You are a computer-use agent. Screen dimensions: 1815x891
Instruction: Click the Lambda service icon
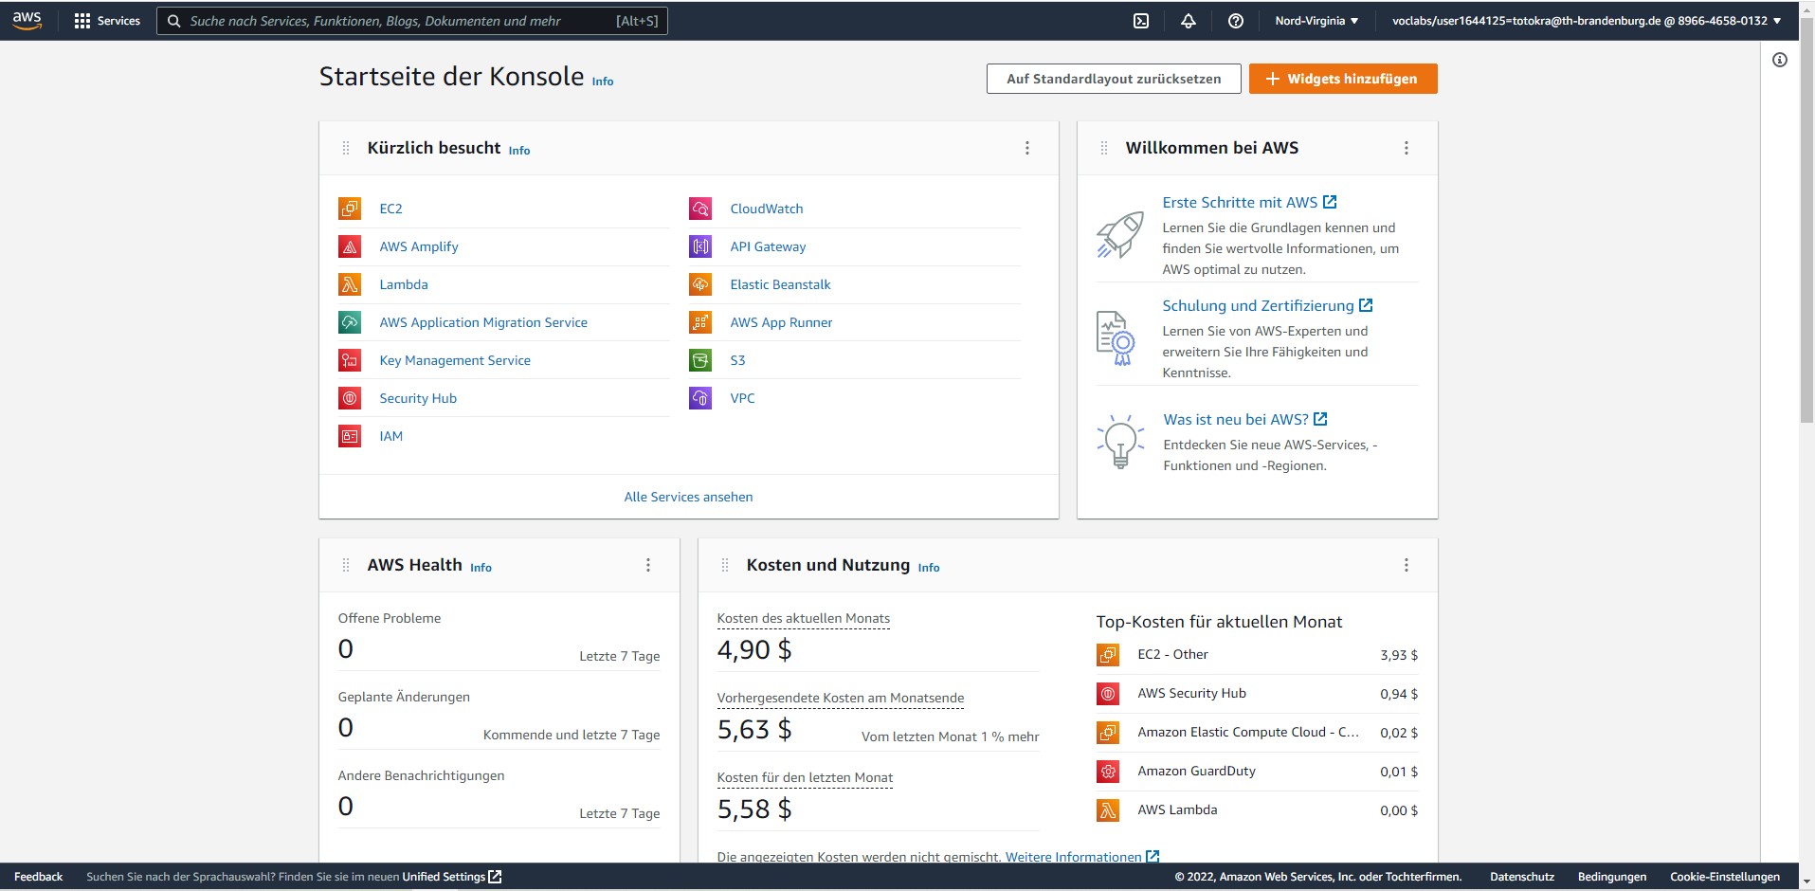[x=350, y=284]
